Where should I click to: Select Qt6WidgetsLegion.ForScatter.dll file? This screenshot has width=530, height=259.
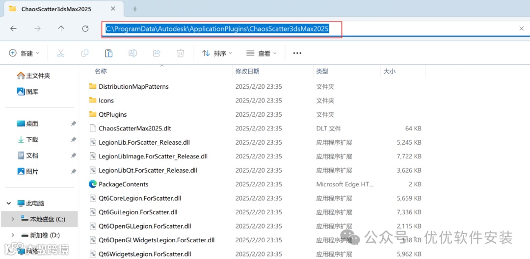145,254
